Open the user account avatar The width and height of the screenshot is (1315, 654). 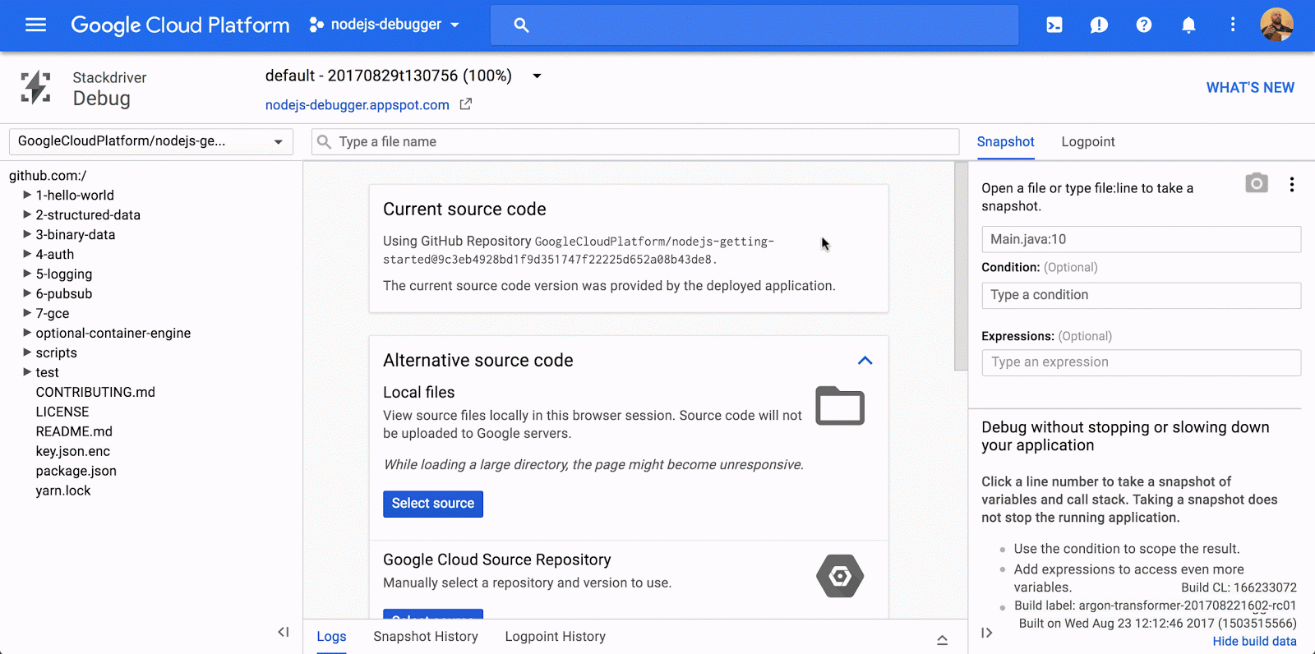pyautogui.click(x=1277, y=25)
